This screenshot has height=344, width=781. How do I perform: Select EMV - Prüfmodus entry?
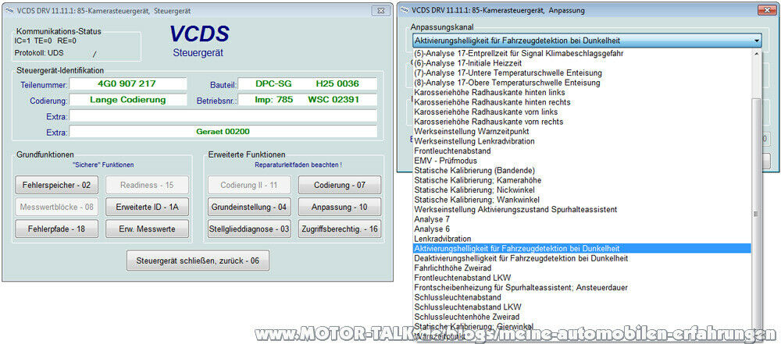coord(443,160)
